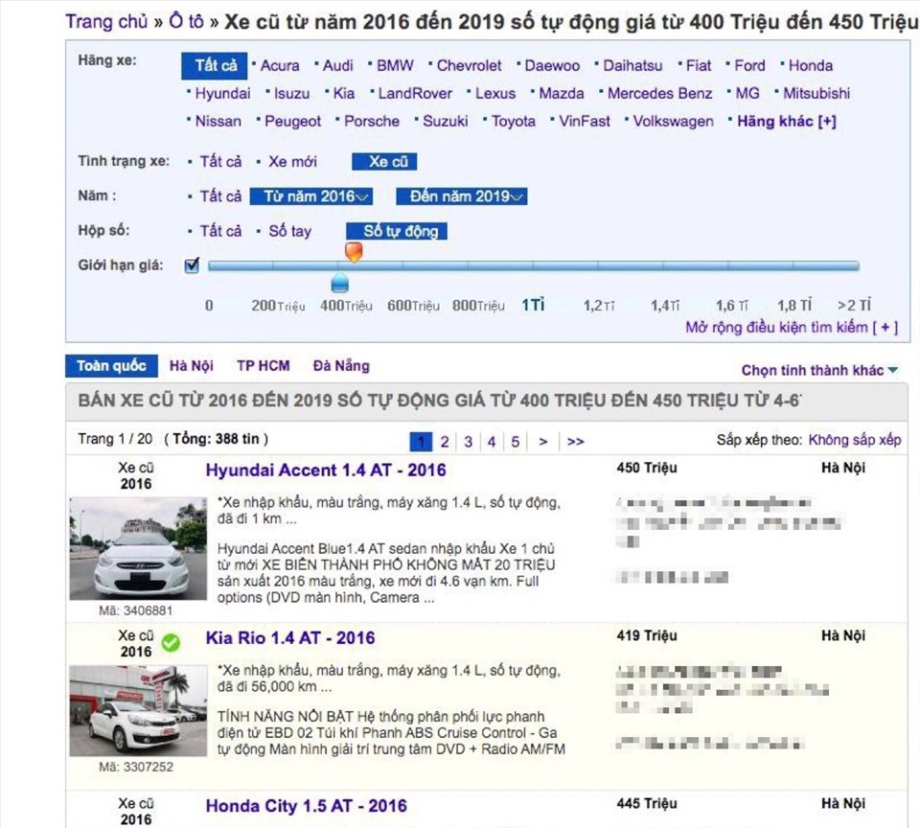920x828 pixels.
Task: Filter by Mitsubishi brand
Action: pyautogui.click(x=816, y=93)
